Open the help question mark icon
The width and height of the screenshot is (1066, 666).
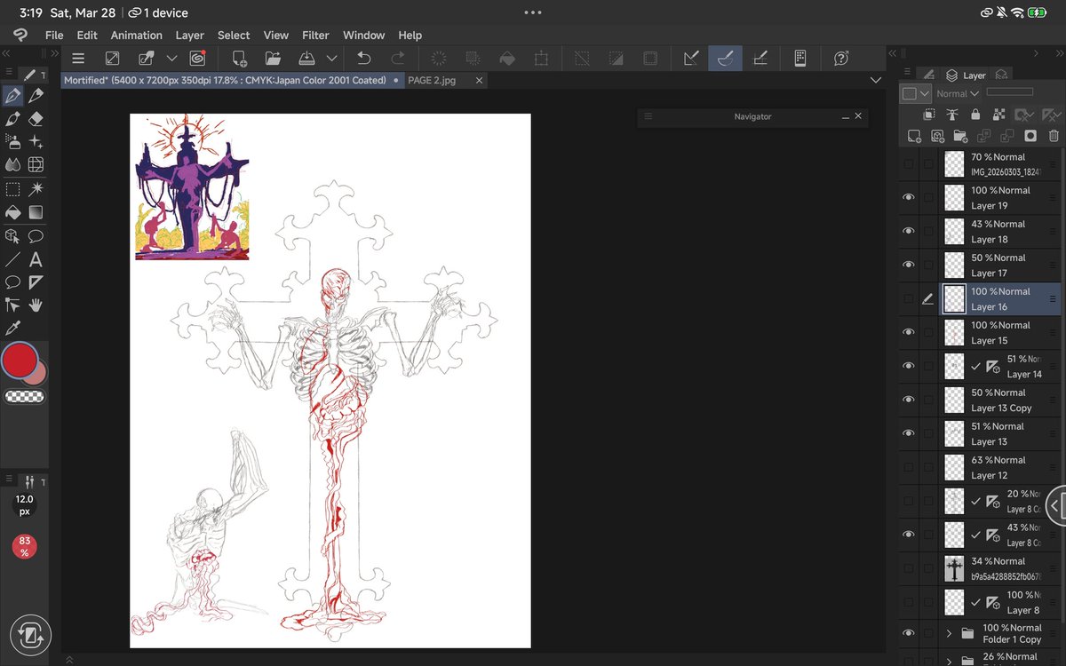(x=841, y=59)
